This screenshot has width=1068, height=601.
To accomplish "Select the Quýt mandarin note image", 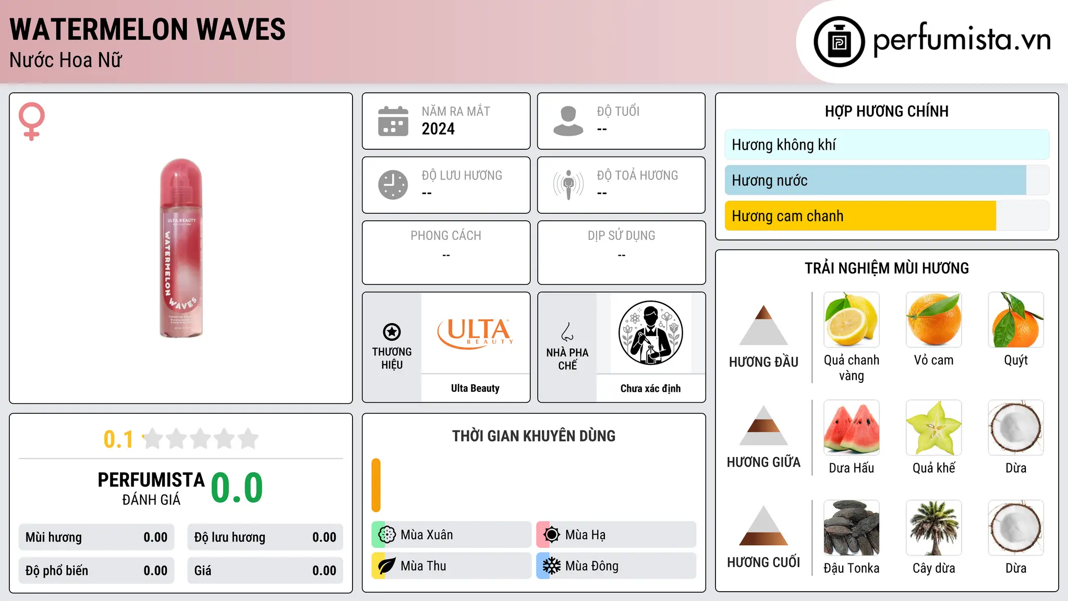I will pos(1016,320).
